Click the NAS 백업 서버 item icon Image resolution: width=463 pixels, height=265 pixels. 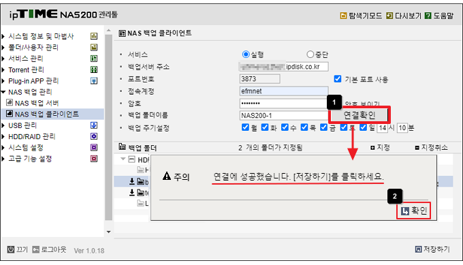(x=10, y=102)
